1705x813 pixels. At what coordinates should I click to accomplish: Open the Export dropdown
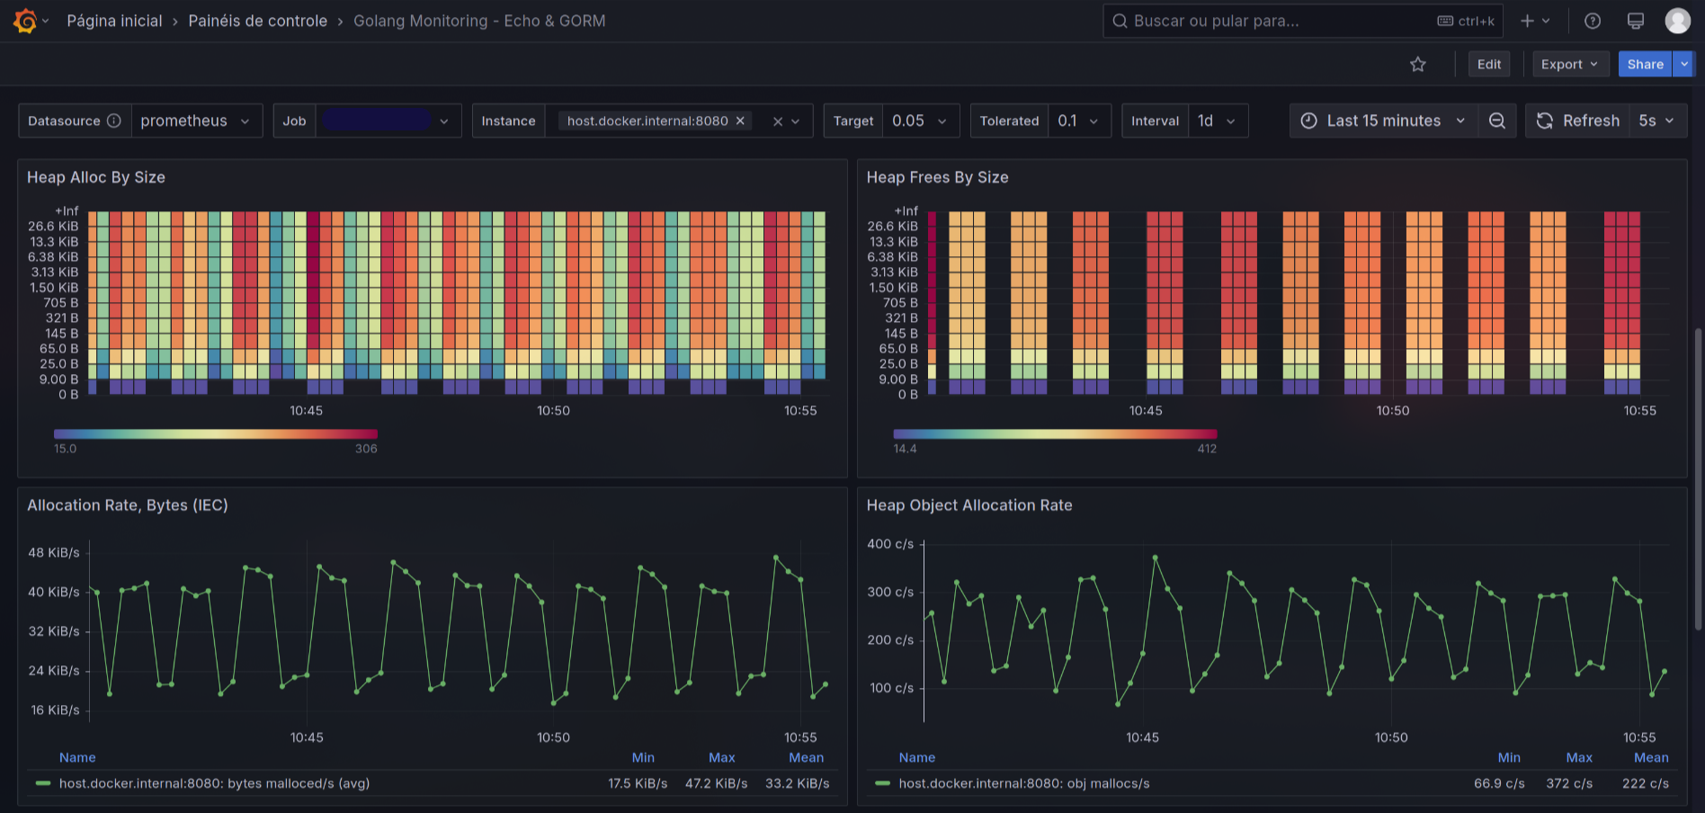[1570, 64]
